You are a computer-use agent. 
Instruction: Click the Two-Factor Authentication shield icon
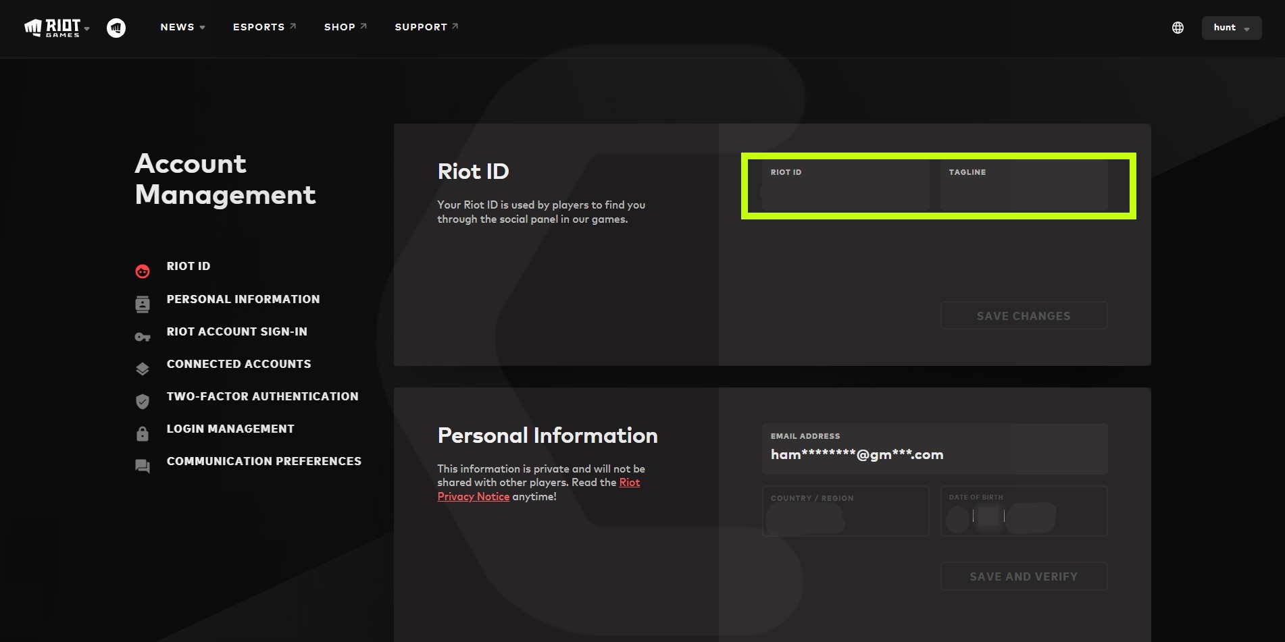click(x=143, y=402)
